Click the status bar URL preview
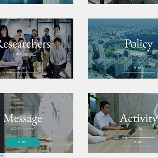Viewport: 158px width, 158px height. pos(2,156)
